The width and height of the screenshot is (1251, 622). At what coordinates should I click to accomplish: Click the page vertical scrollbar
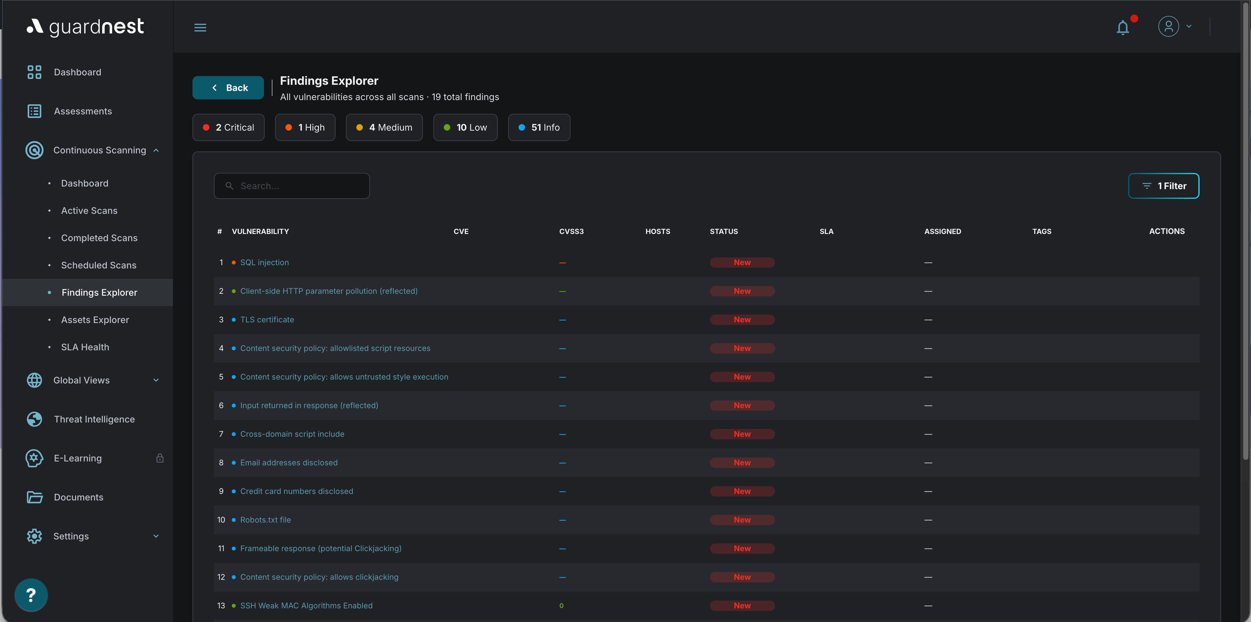1246,231
